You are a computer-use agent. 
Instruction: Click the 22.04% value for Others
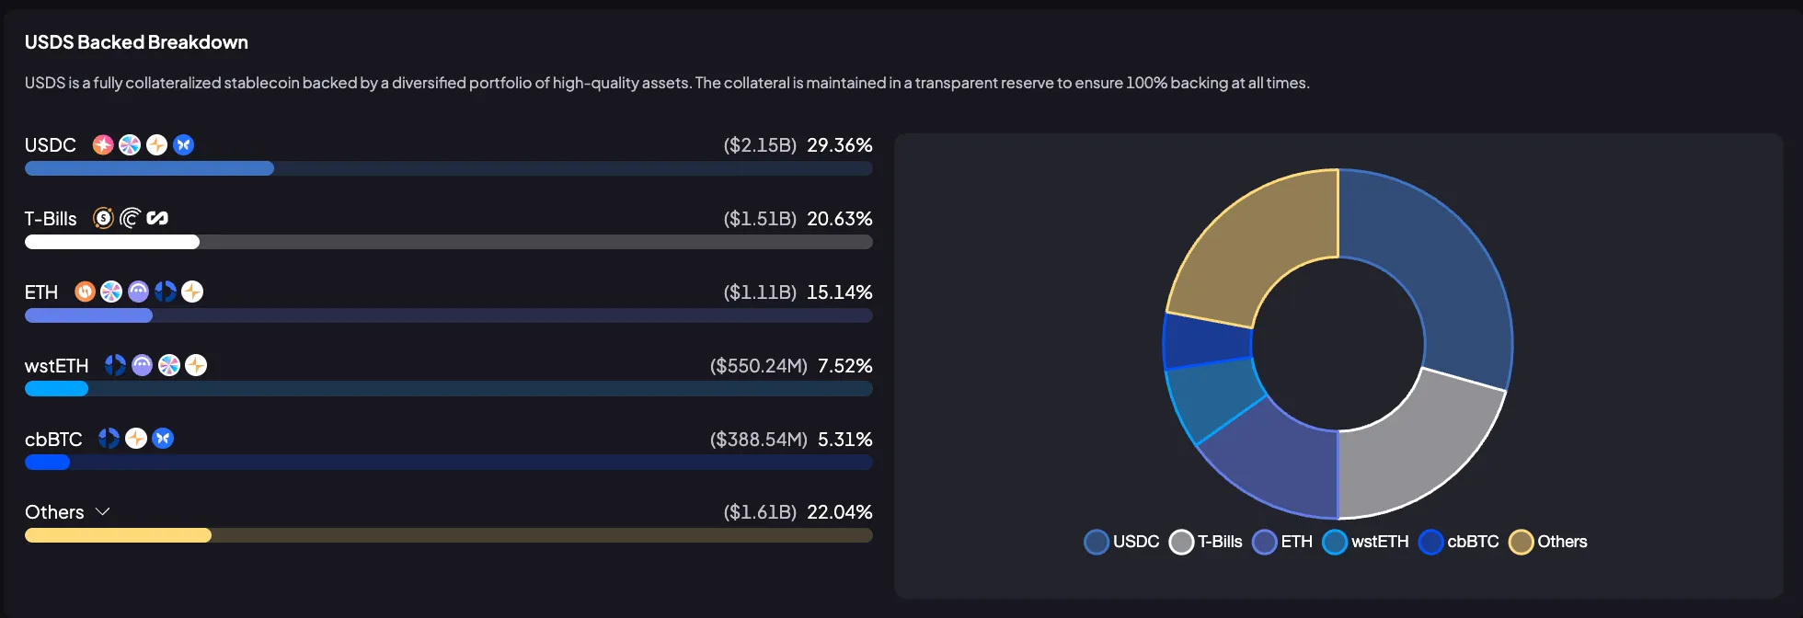pyautogui.click(x=840, y=512)
